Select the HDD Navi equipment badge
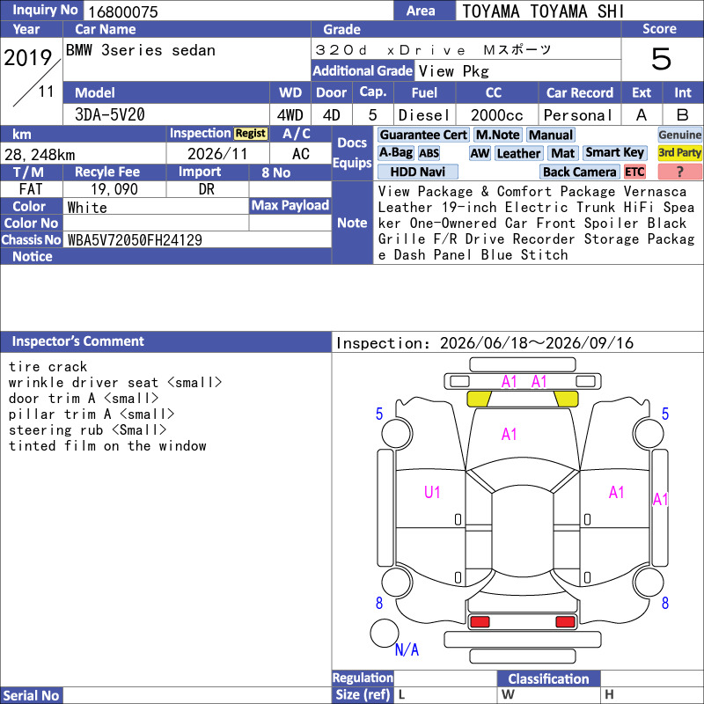 (x=417, y=172)
